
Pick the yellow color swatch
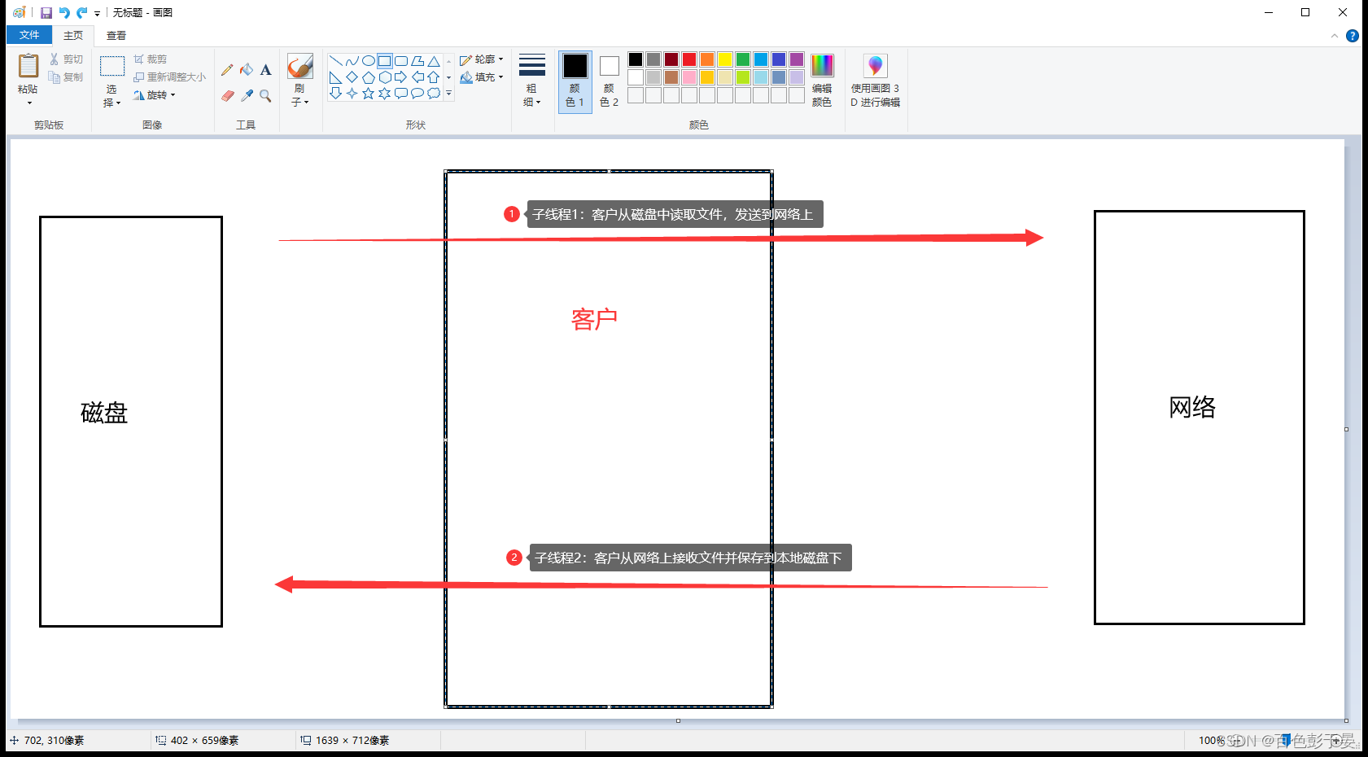pos(725,59)
